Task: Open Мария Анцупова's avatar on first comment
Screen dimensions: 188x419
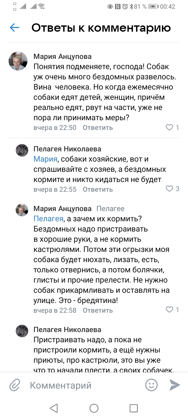Action: coord(18,61)
